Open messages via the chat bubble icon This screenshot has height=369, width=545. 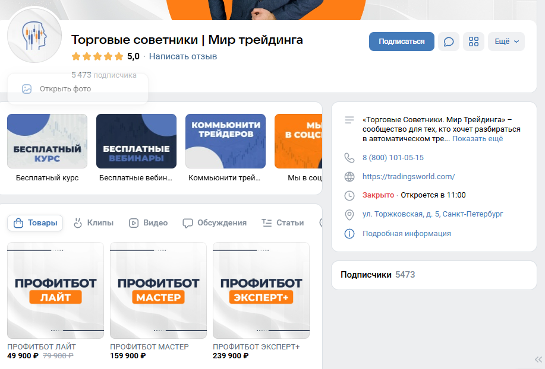449,42
